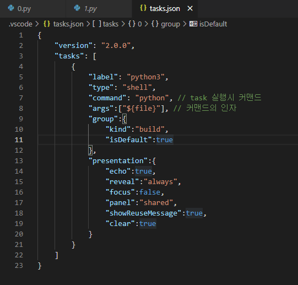Click the "tasks" key on line 3

69,56
